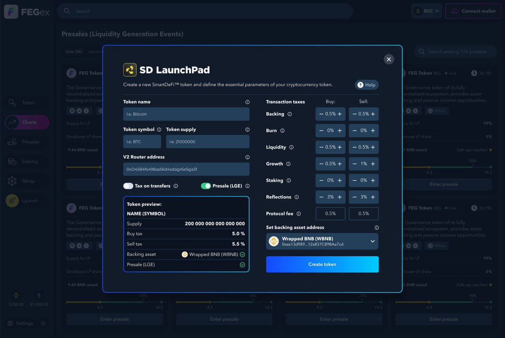Toggle Tax on transfers switch
This screenshot has width=505, height=338.
(128, 186)
